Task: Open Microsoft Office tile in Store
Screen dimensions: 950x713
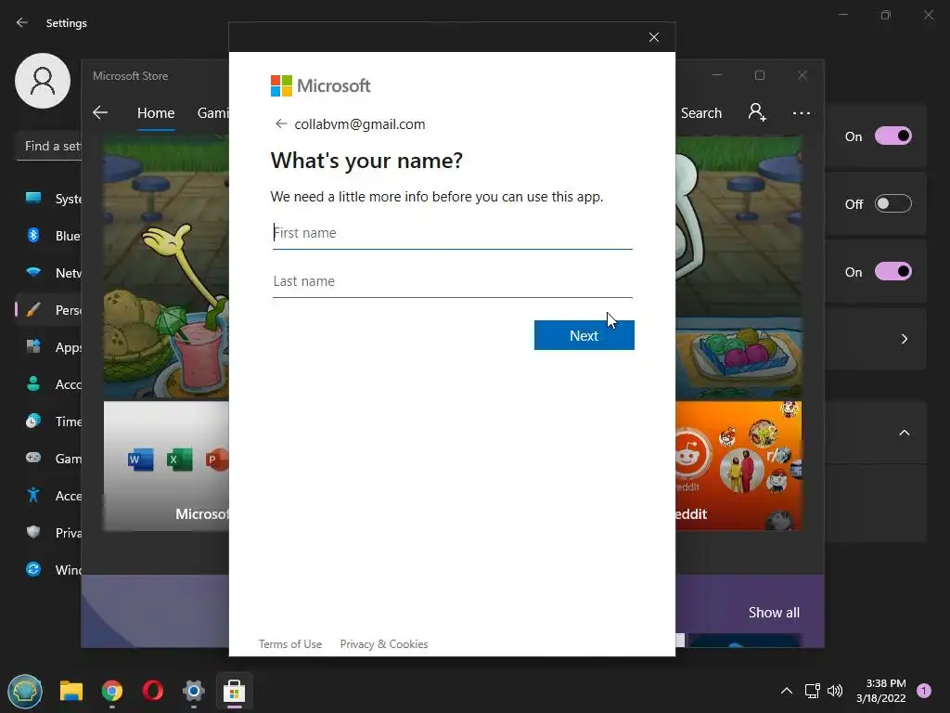Action: point(166,466)
